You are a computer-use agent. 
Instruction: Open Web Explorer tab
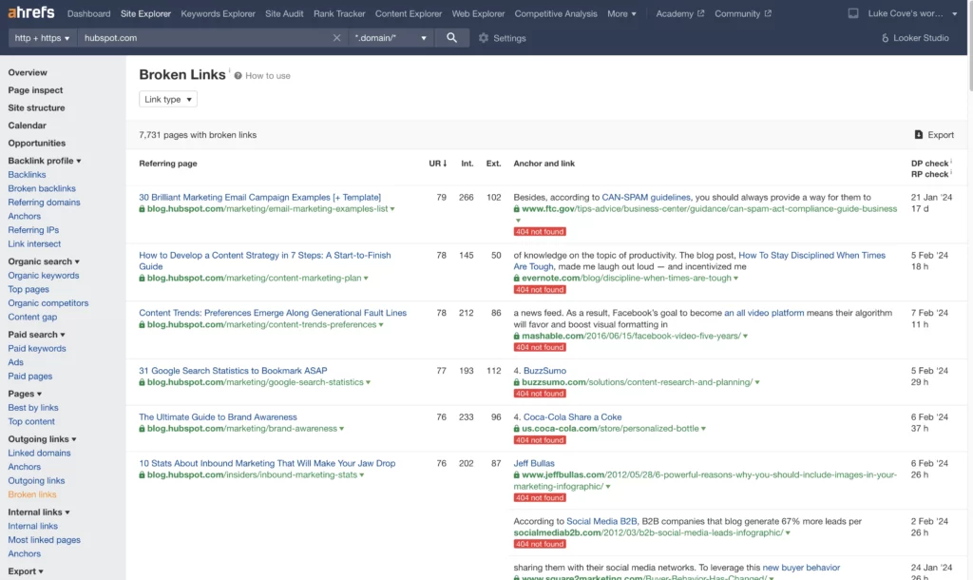click(x=479, y=13)
